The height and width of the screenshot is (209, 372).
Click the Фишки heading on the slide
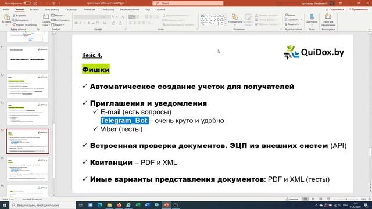(x=96, y=69)
